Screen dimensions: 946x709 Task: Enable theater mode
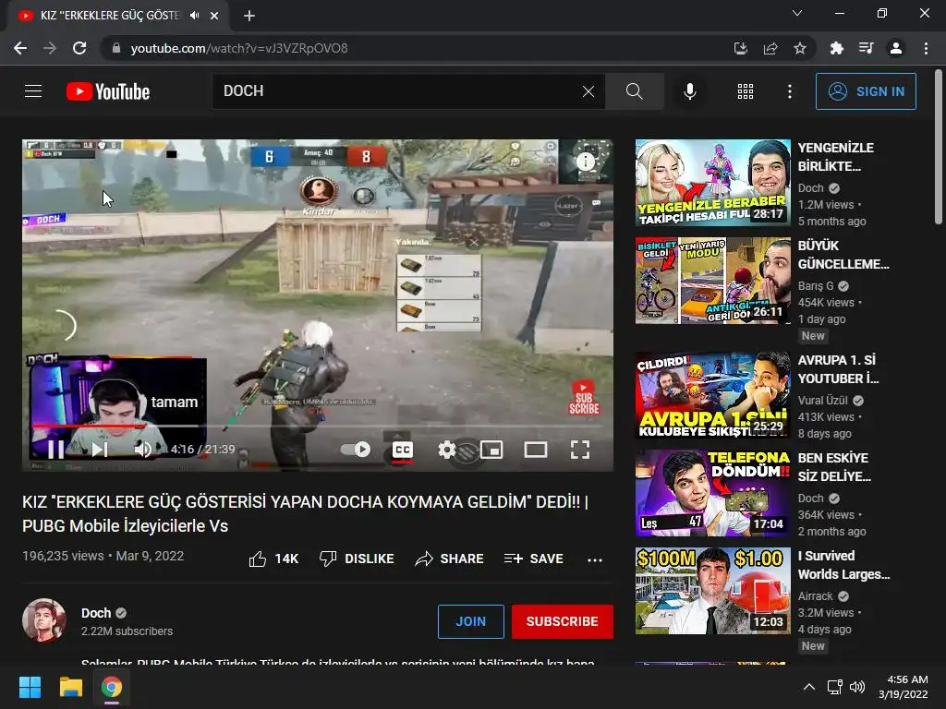click(x=535, y=450)
